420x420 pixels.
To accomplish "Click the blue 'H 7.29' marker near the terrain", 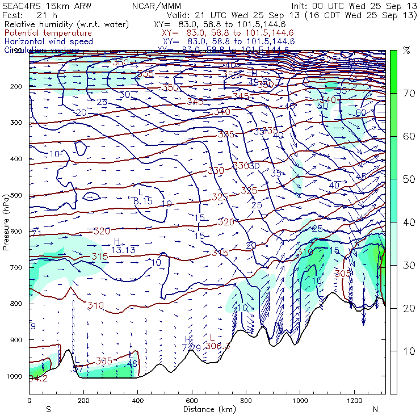I will [191, 343].
